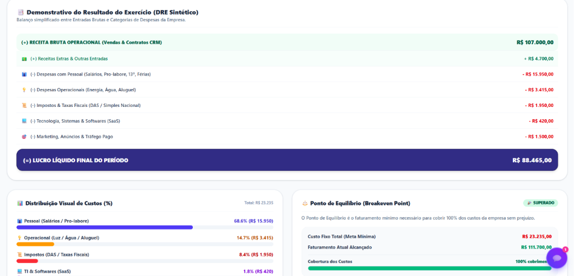Click the - R$ 3.415,00 value

pos(539,90)
